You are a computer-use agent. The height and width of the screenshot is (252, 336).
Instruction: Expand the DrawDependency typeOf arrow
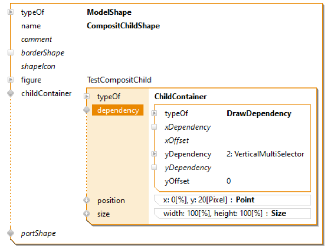pos(154,113)
